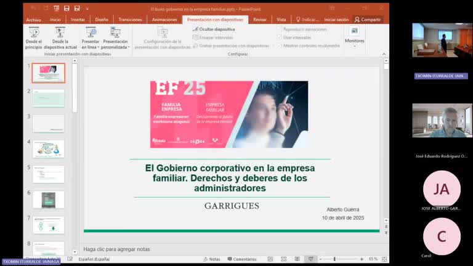
Task: Collapse the ribbon with chevron
Action: [x=384, y=54]
